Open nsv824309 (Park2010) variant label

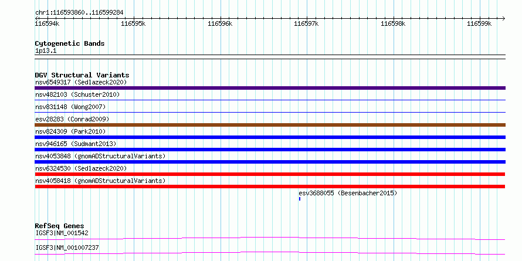point(70,131)
